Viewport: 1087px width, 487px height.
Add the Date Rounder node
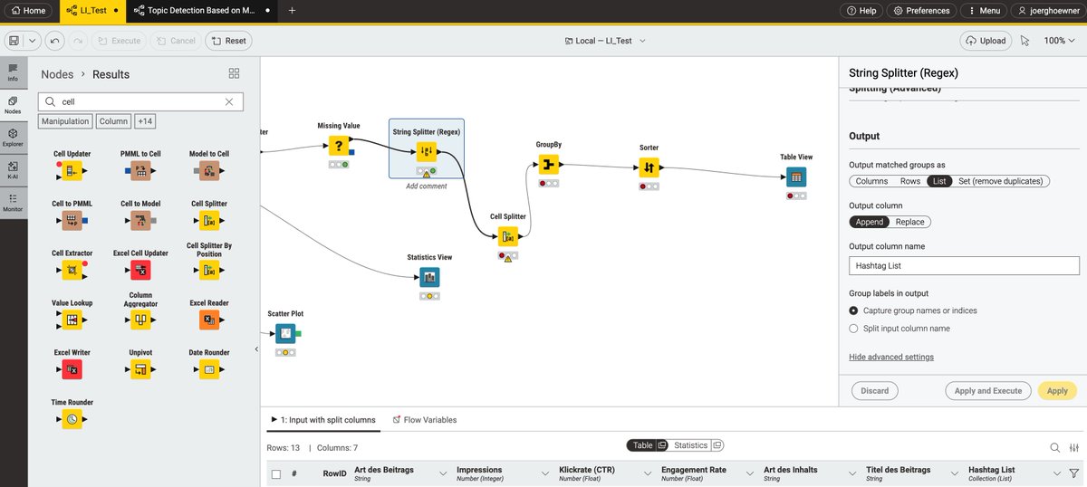coord(209,369)
